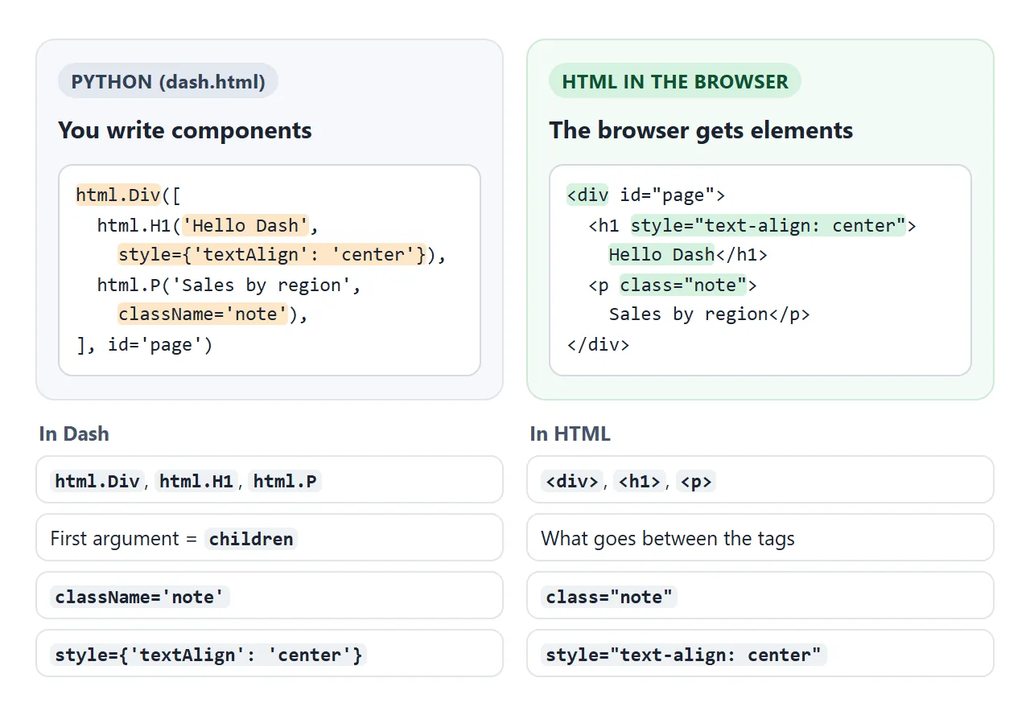The image size is (1030, 719).
Task: Click the <h1> chip under In HTML
Action: 641,482
